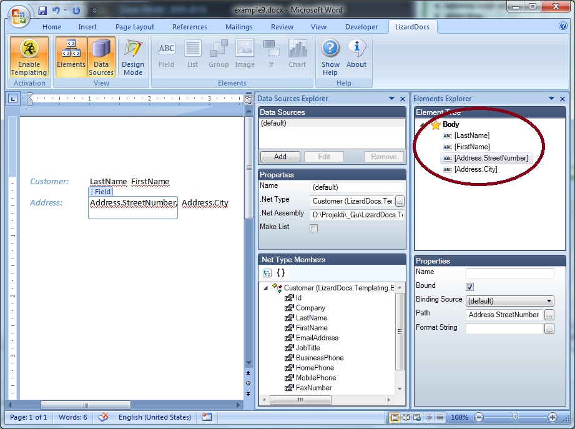The image size is (575, 429).
Task: Open Show Help in ribbon
Action: pos(330,57)
